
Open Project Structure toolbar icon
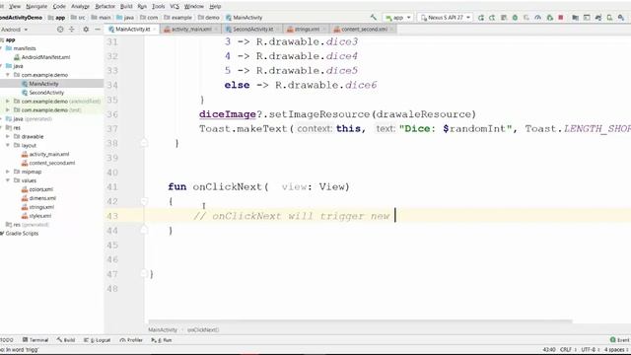click(576, 18)
